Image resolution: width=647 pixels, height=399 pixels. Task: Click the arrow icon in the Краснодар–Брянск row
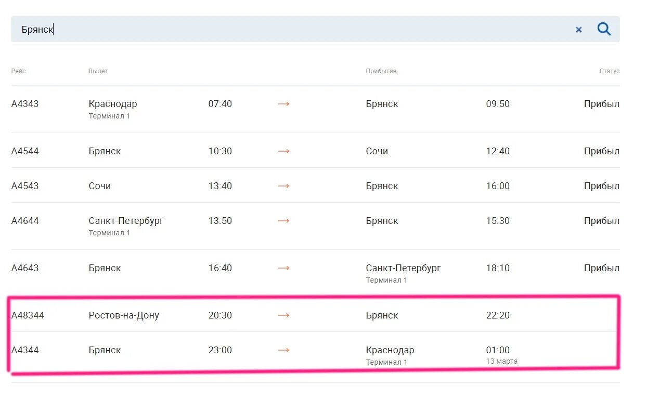click(283, 104)
